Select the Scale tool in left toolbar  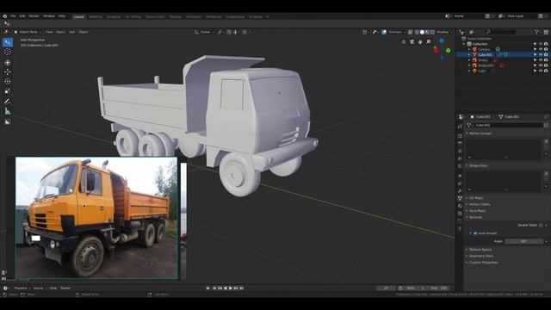tap(8, 90)
